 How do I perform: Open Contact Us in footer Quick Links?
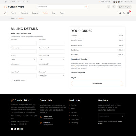(x=74, y=116)
